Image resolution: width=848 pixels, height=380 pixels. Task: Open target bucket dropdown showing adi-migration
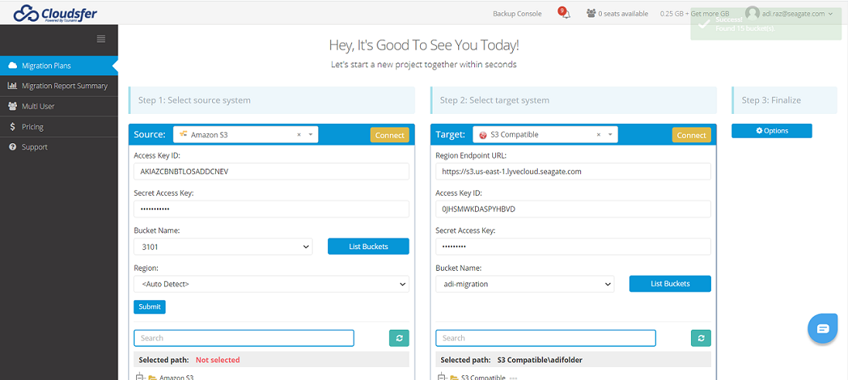(525, 284)
